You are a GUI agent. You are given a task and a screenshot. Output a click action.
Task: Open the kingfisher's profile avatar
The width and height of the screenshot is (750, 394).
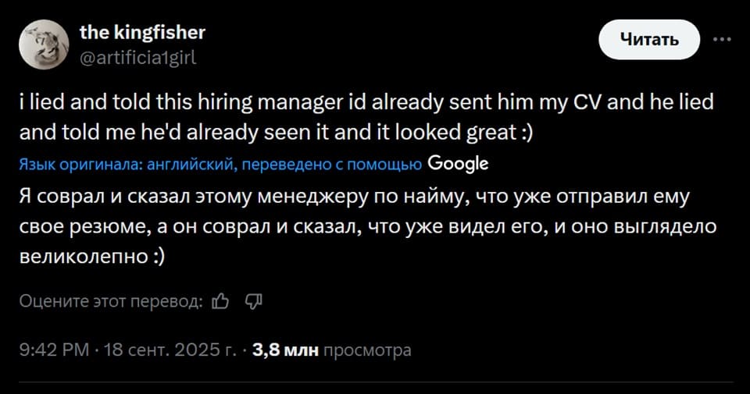[42, 44]
